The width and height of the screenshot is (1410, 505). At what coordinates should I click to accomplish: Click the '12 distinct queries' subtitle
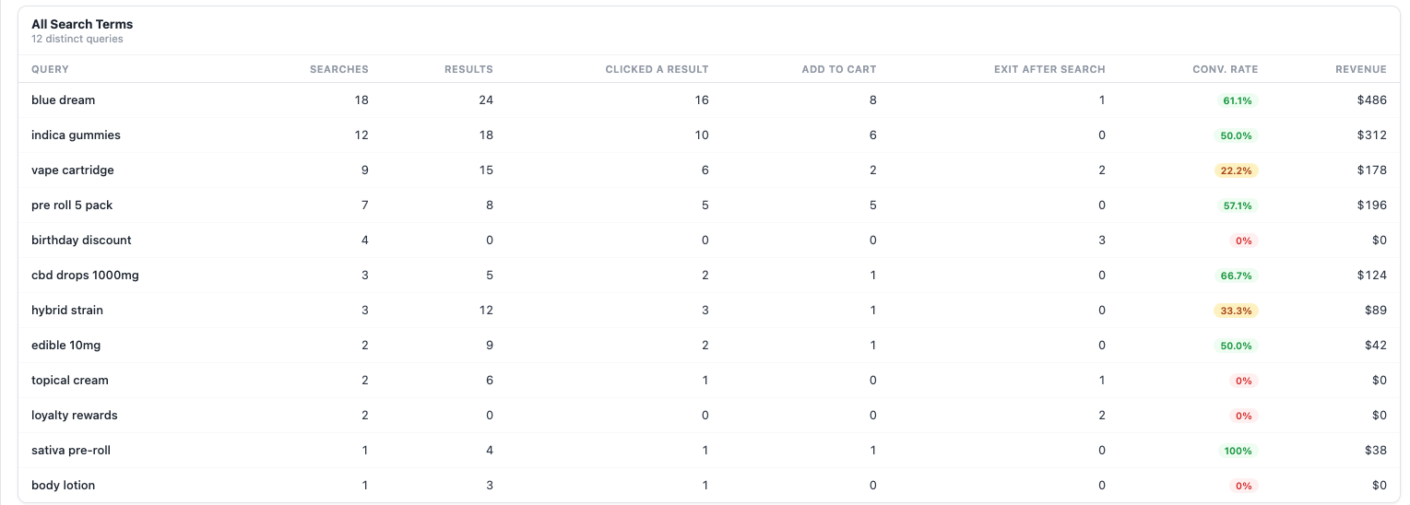pos(77,40)
